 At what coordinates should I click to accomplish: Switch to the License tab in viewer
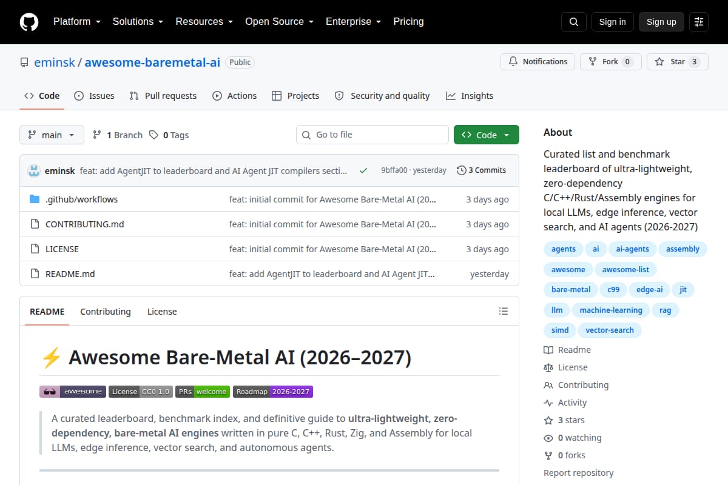[x=162, y=312]
